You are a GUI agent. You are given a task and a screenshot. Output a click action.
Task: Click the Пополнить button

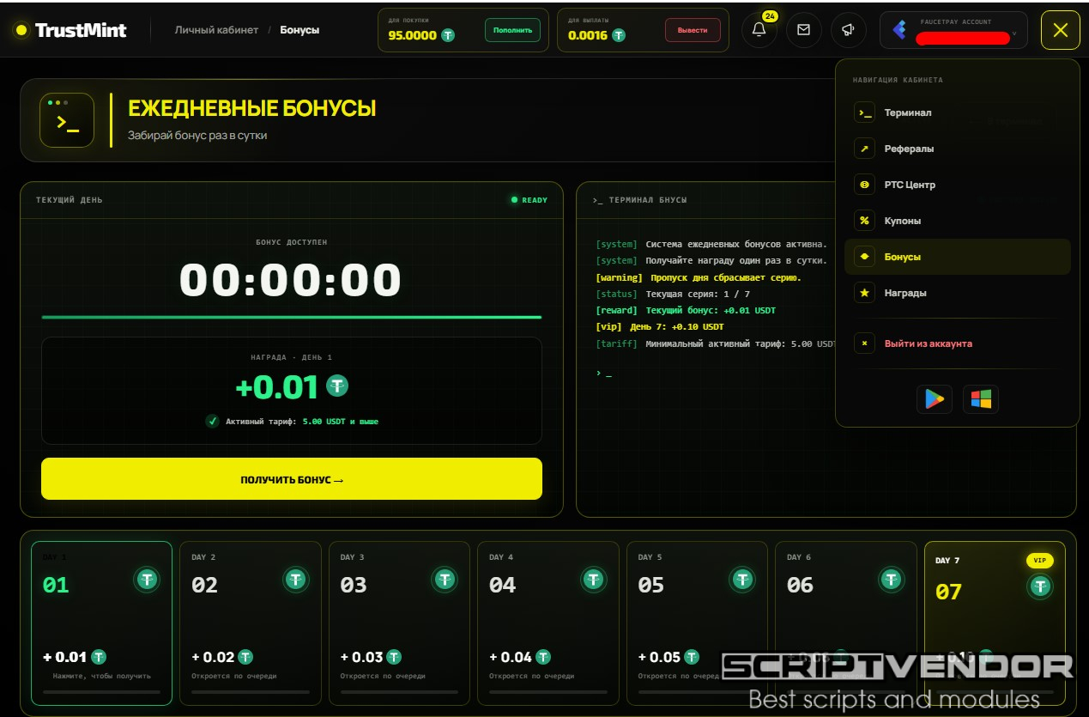click(512, 30)
